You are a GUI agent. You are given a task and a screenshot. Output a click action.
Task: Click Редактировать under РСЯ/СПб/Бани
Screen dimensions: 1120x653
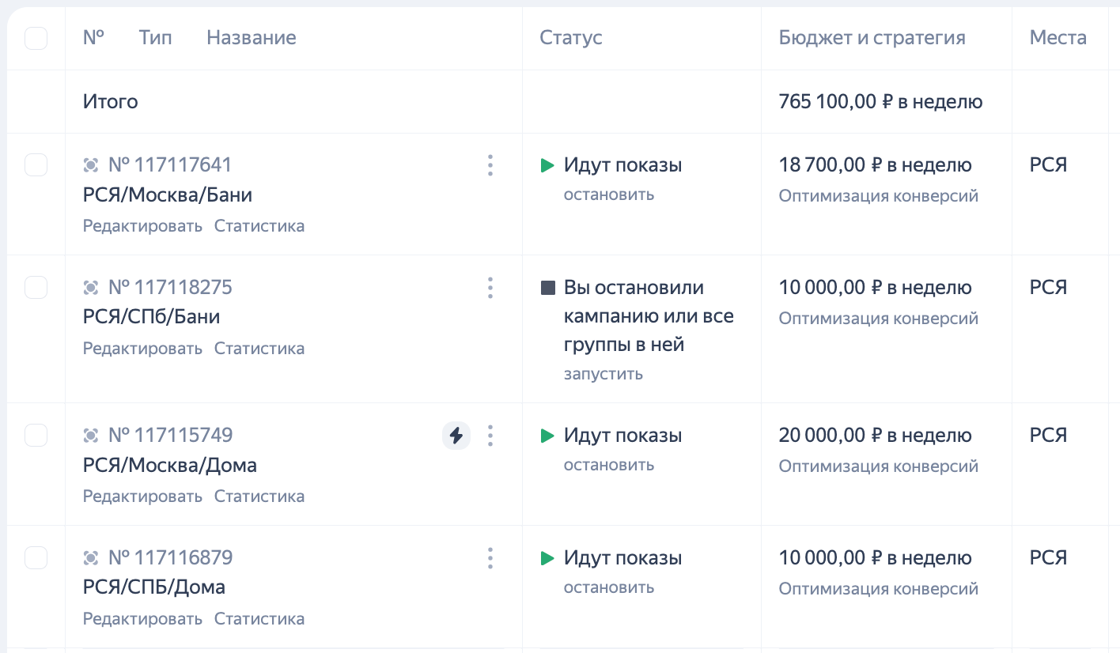click(142, 349)
